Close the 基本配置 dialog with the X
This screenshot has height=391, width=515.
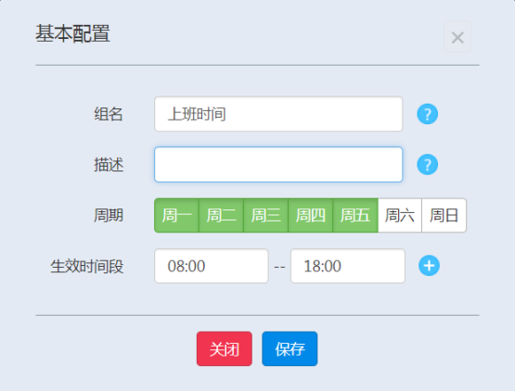(457, 37)
